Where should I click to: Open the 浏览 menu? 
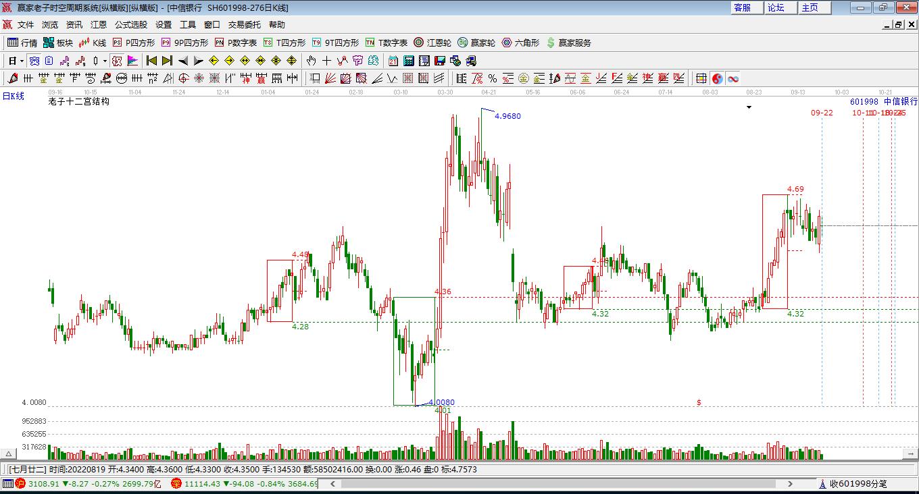tap(50, 24)
